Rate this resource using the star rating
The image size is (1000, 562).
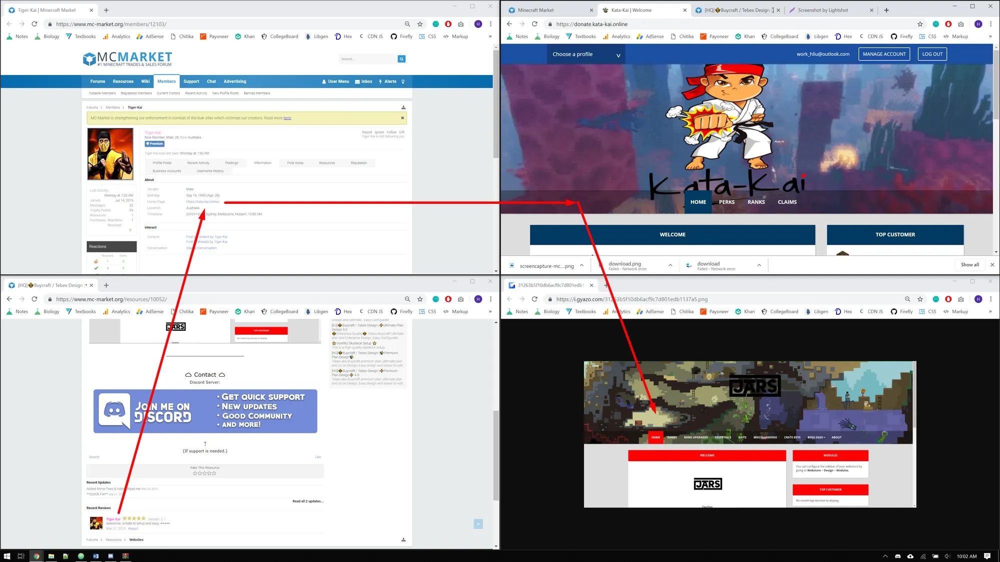point(204,473)
